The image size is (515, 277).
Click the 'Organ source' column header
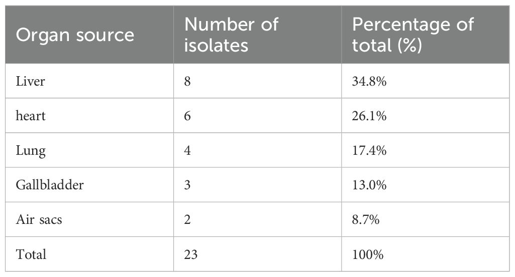coord(75,35)
